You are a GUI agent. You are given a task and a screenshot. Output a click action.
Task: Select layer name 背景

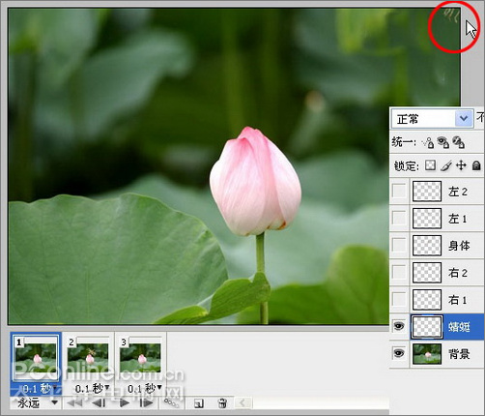pyautogui.click(x=459, y=354)
